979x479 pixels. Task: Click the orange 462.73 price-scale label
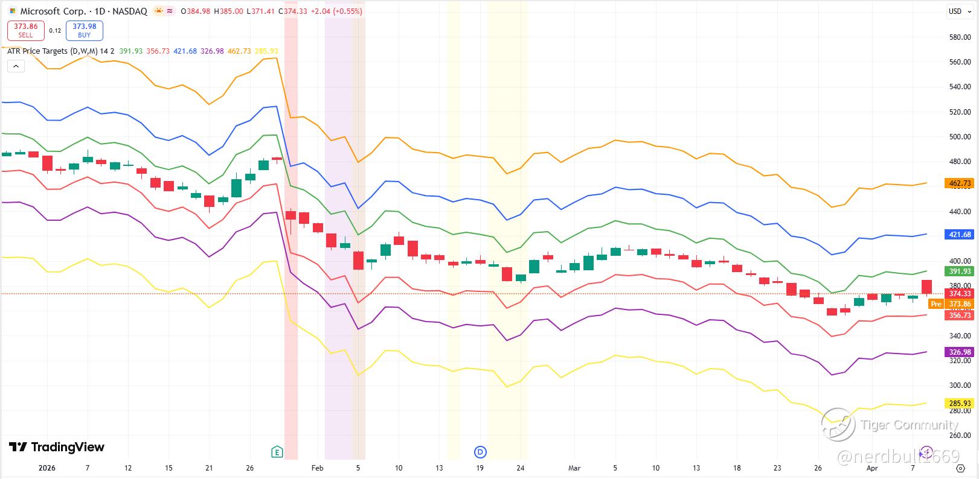pos(960,183)
